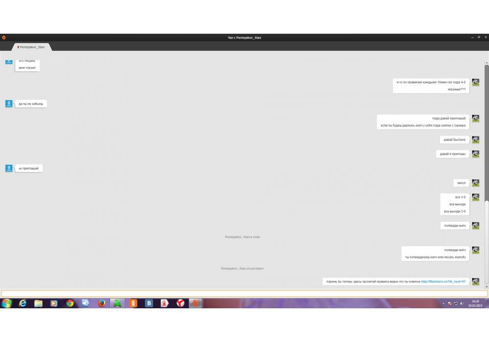Show hidden system tray icons
Image resolution: width=489 pixels, height=342 pixels.
coord(444,303)
